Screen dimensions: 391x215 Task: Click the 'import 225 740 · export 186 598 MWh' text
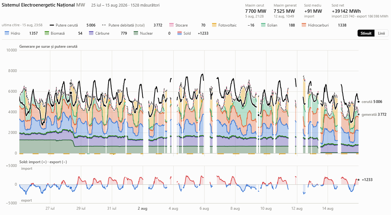(360, 16)
